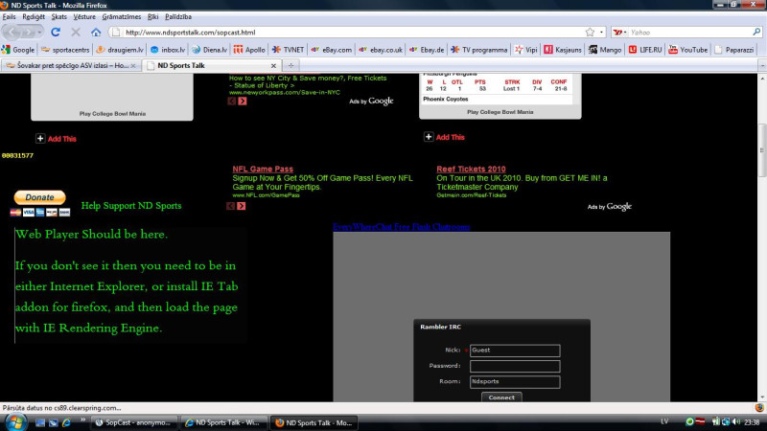Show next ad with lower red arrow
Screen dimensions: 767x431
[242, 206]
